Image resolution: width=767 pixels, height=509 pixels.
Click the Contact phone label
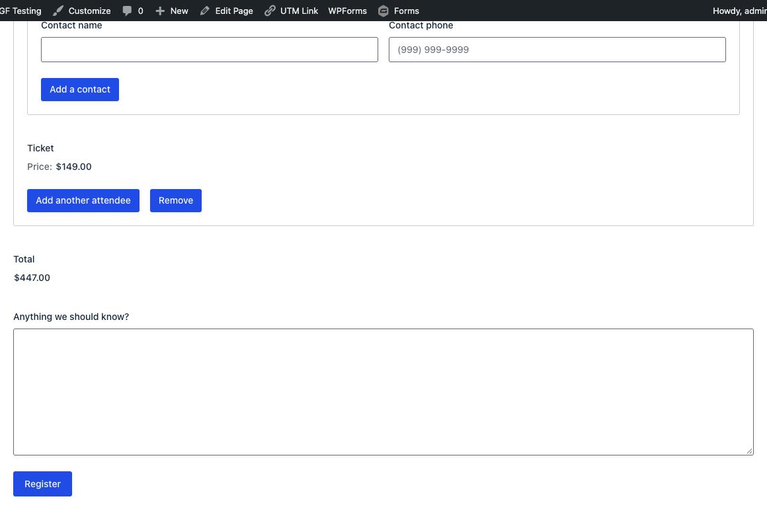click(421, 25)
